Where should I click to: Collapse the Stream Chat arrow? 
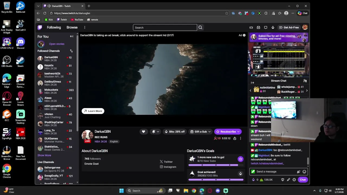(x=252, y=83)
